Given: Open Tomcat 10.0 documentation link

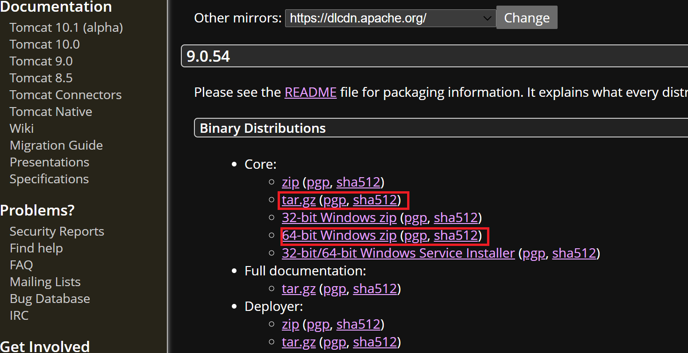Looking at the screenshot, I should pyautogui.click(x=44, y=44).
